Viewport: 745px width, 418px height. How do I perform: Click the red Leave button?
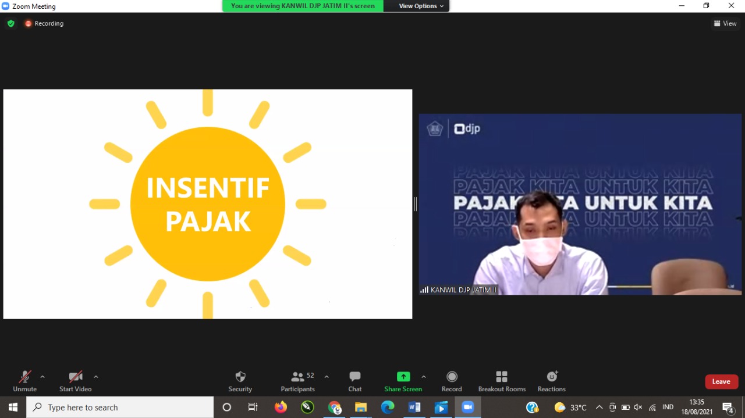[x=721, y=381]
